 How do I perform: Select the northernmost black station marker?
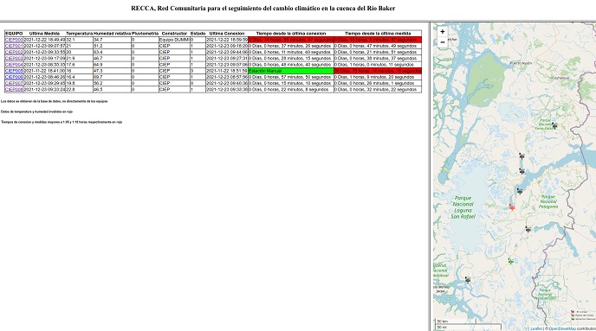(554, 125)
